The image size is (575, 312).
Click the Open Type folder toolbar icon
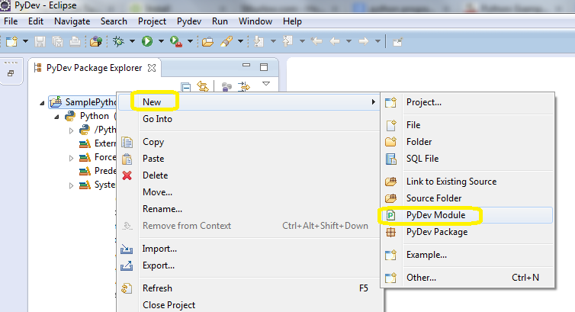coord(207,41)
